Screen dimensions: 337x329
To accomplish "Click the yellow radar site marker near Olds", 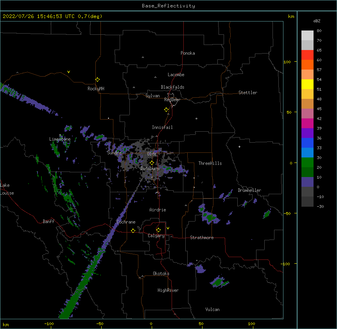I will [152, 163].
